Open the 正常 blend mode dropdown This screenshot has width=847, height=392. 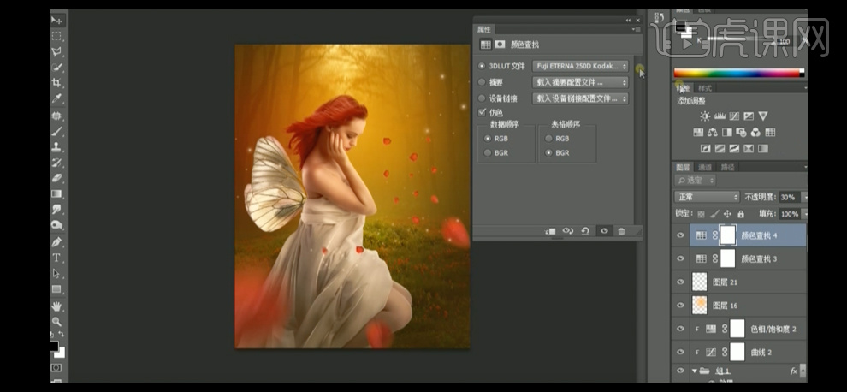click(x=707, y=197)
